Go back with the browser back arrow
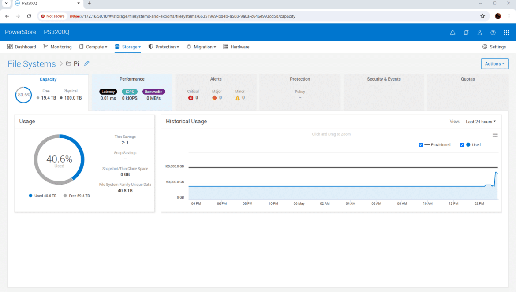 pyautogui.click(x=7, y=16)
